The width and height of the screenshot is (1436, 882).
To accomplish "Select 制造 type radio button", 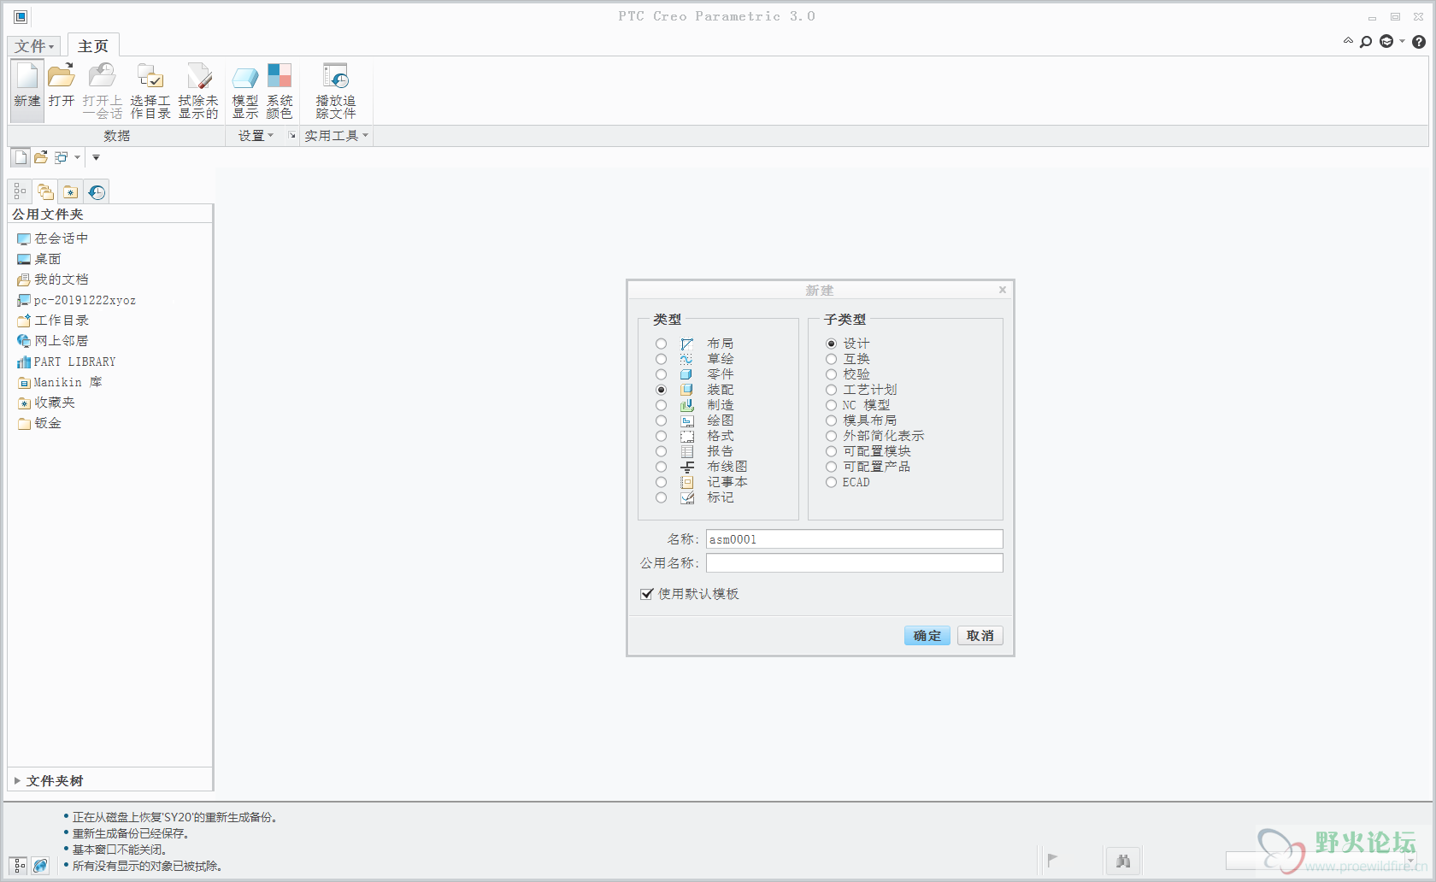I will click(661, 405).
